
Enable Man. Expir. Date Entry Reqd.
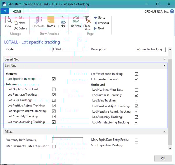pyautogui.click(x=136, y=140)
